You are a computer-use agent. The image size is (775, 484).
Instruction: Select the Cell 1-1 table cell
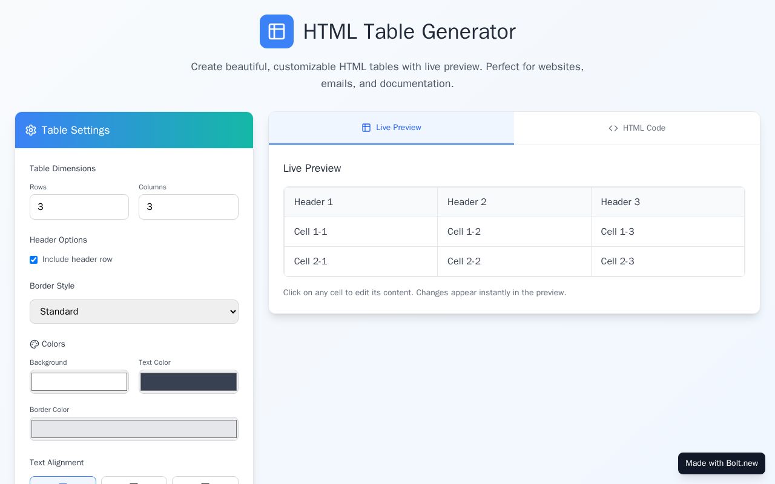pos(361,232)
